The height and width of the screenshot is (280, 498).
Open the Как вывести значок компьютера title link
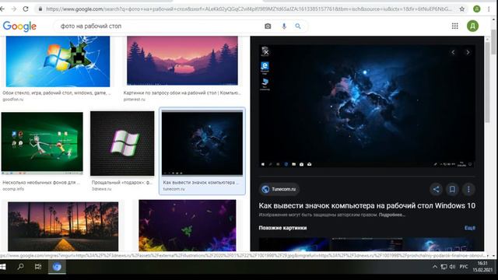(x=366, y=205)
